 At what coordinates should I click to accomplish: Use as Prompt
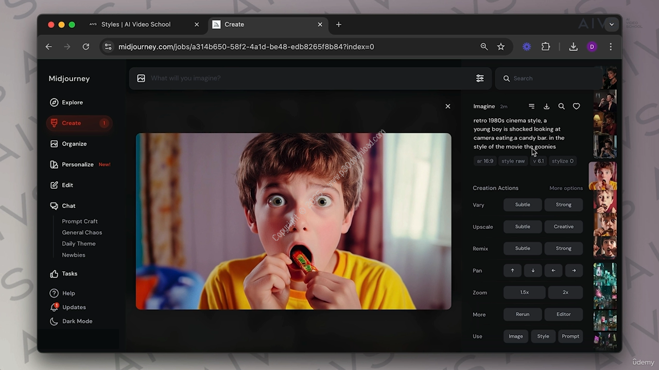[x=570, y=336]
